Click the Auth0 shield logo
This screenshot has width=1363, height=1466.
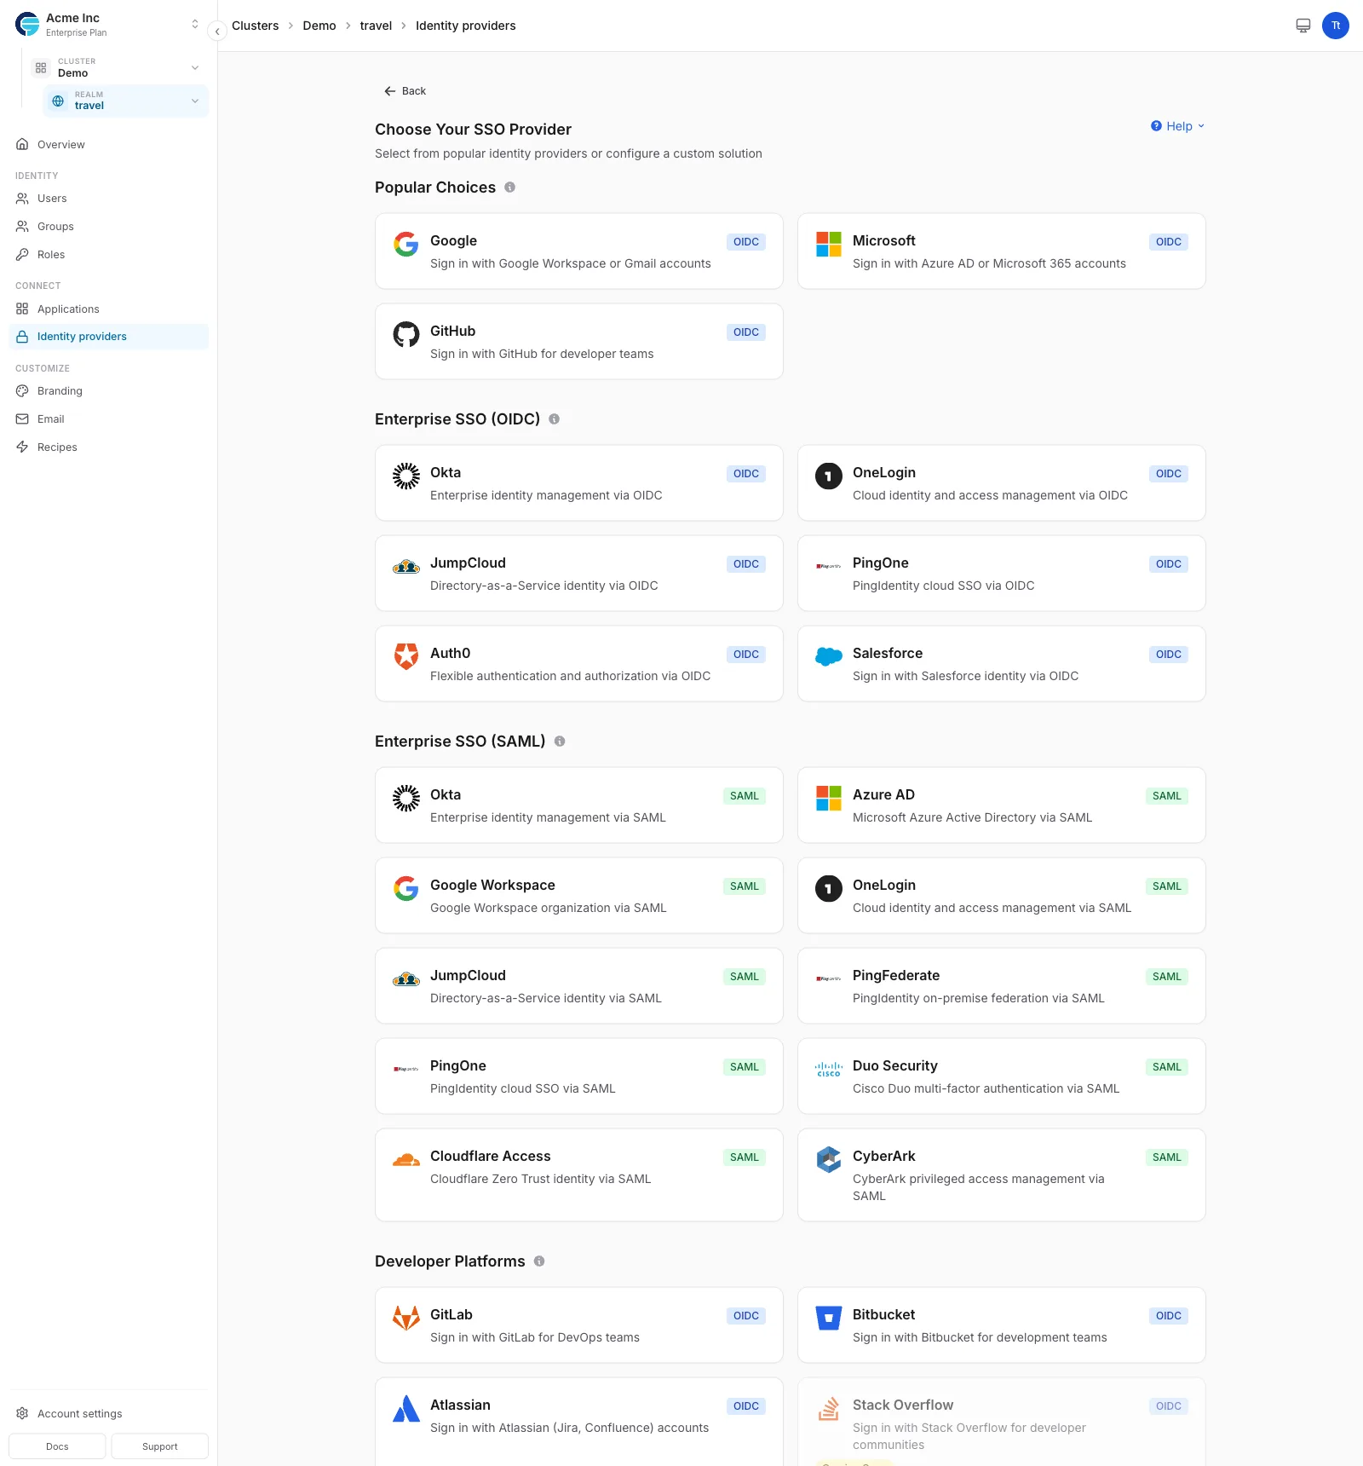point(406,657)
